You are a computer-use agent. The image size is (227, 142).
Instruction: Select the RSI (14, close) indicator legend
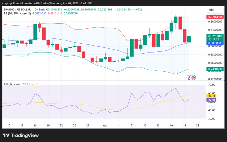tap(13, 84)
